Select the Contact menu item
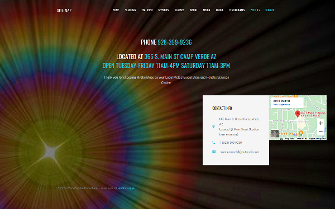The height and width of the screenshot is (209, 335). point(270,10)
